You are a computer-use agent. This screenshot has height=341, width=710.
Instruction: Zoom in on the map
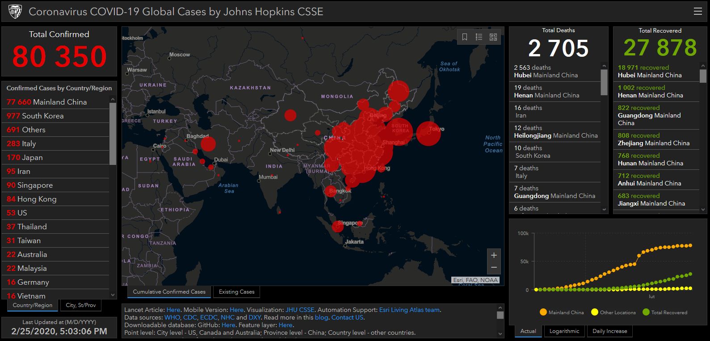[494, 255]
